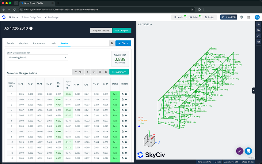Expand the collapsed right side panel arrow
Viewport: 262px width, 164px height.
click(x=254, y=91)
